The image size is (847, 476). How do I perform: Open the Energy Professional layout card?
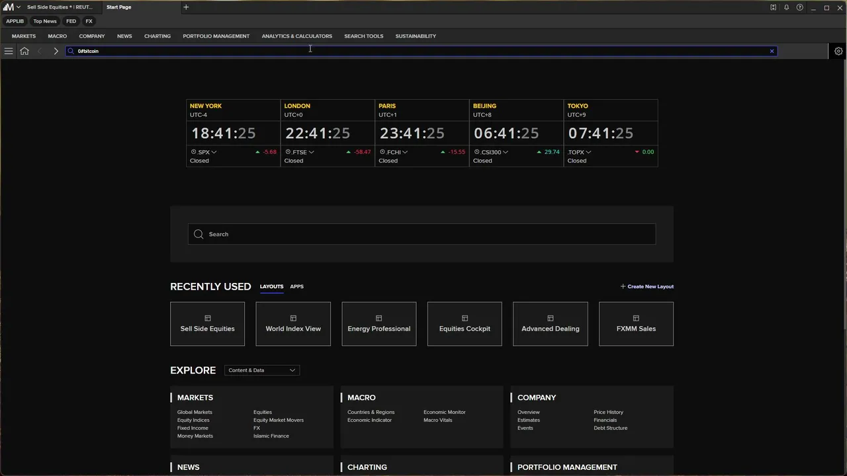tap(379, 324)
